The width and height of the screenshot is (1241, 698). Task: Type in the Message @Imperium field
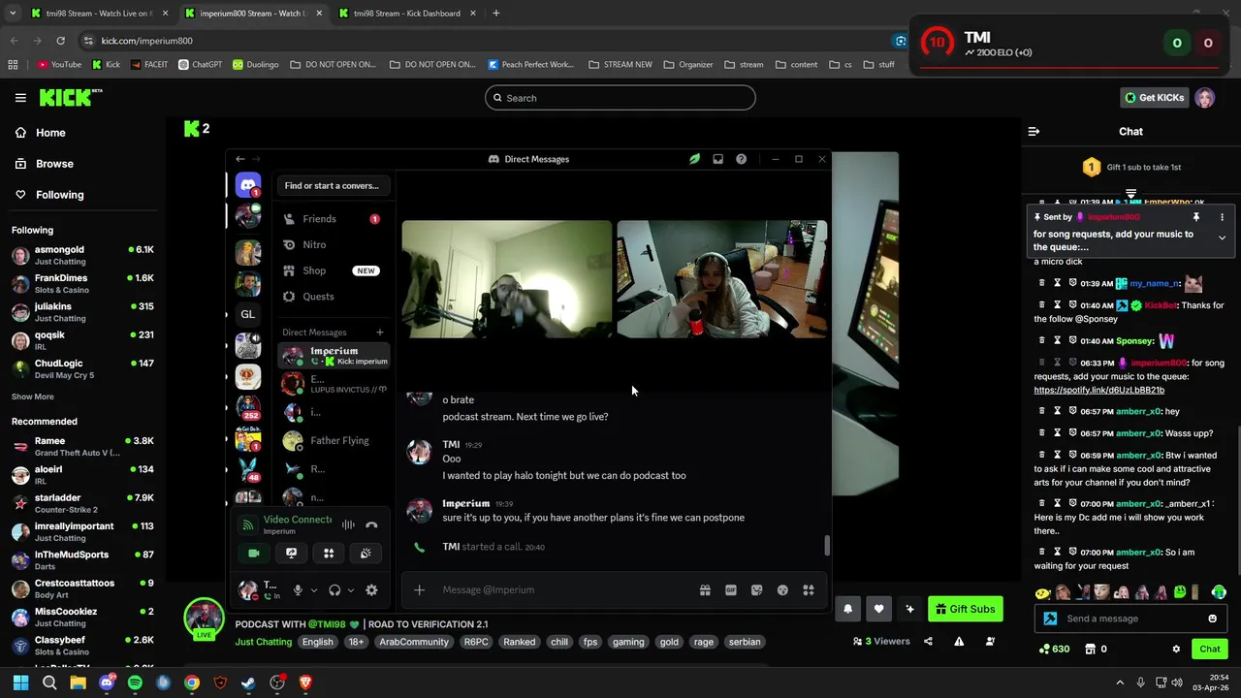pyautogui.click(x=567, y=589)
